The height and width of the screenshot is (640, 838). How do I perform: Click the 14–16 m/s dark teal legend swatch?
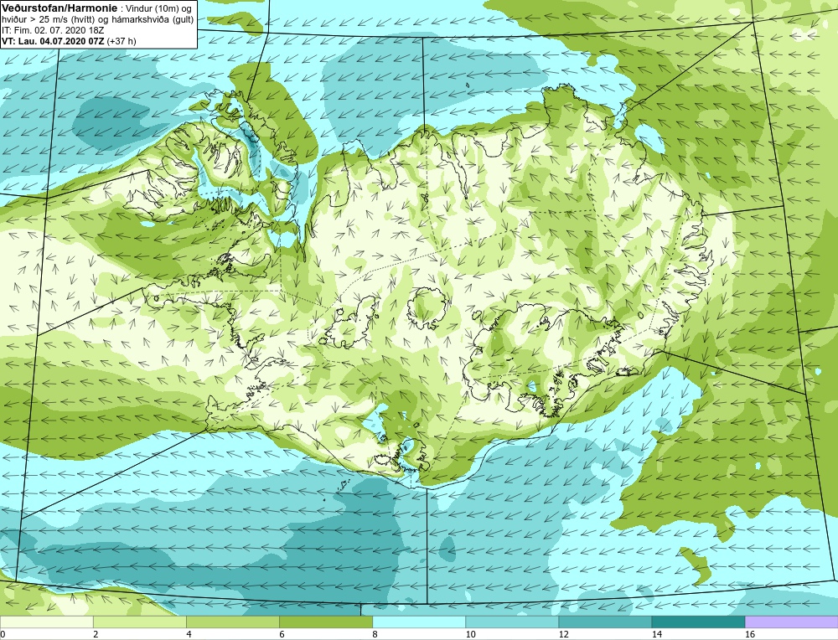click(x=698, y=622)
